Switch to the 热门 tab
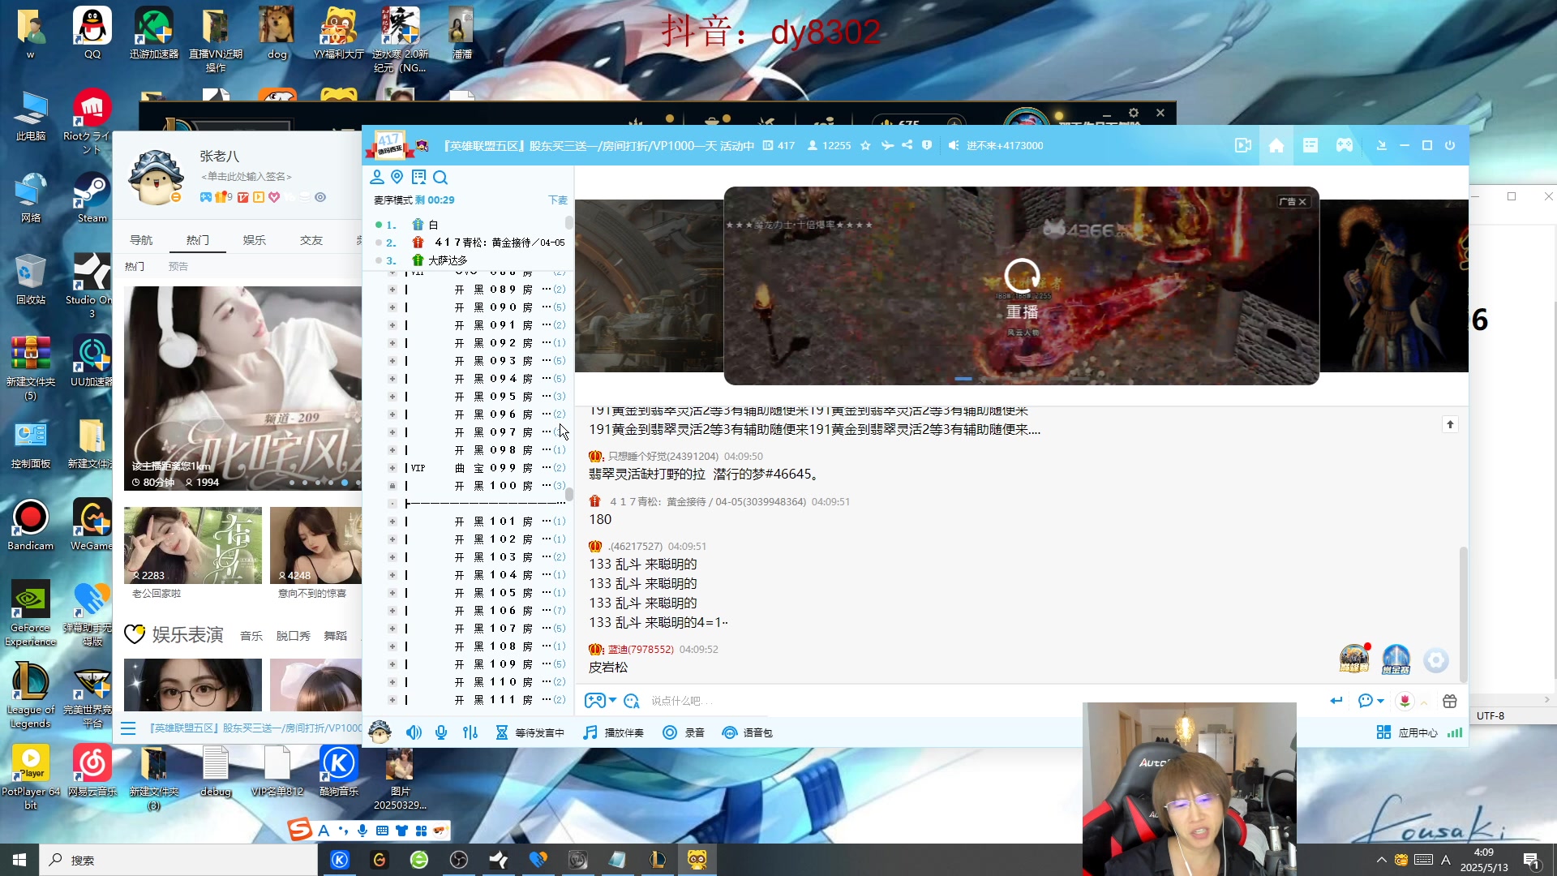The height and width of the screenshot is (876, 1557). coord(198,240)
